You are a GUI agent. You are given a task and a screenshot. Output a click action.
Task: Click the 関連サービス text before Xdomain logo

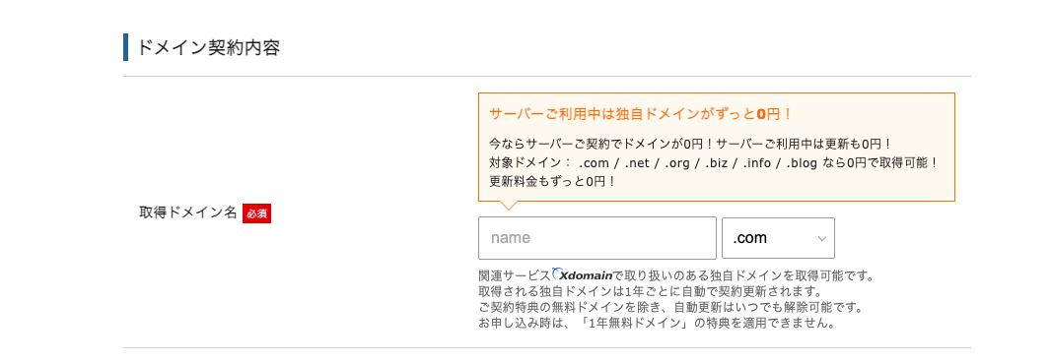tap(515, 275)
